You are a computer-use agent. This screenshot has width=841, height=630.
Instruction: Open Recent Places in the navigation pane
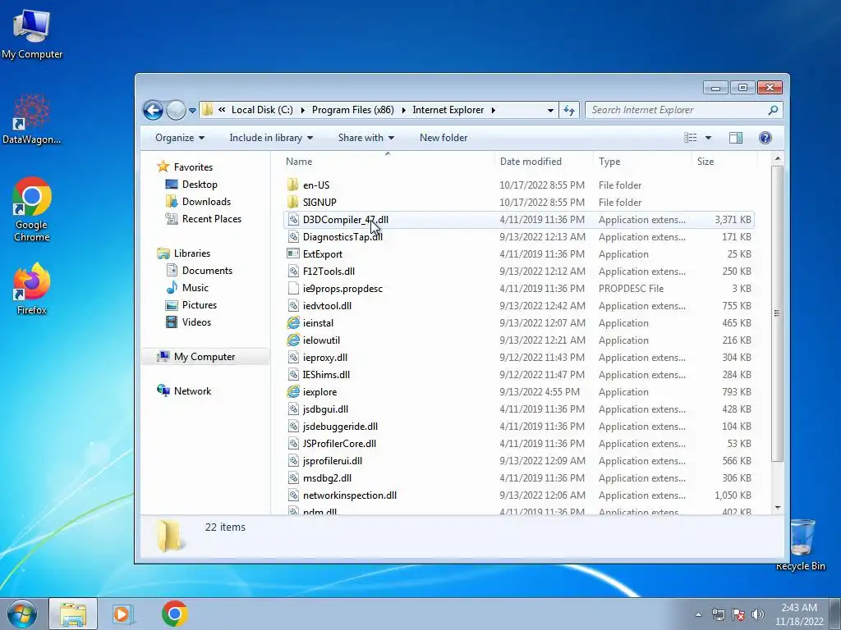tap(211, 218)
